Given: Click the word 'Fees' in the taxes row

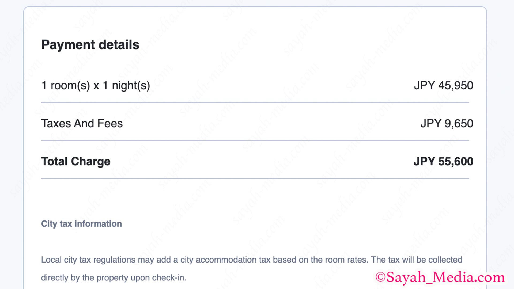Looking at the screenshot, I should click(x=110, y=123).
